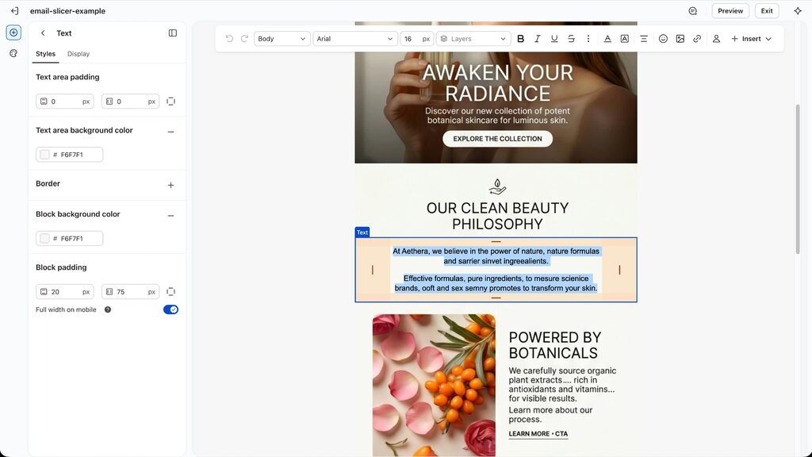Edit the Text area vertical padding field
The image size is (812, 457).
click(65, 102)
